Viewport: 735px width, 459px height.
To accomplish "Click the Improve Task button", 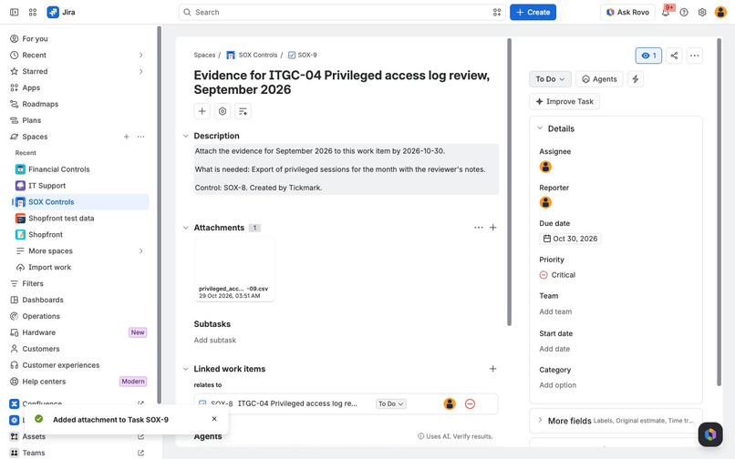I will [564, 102].
